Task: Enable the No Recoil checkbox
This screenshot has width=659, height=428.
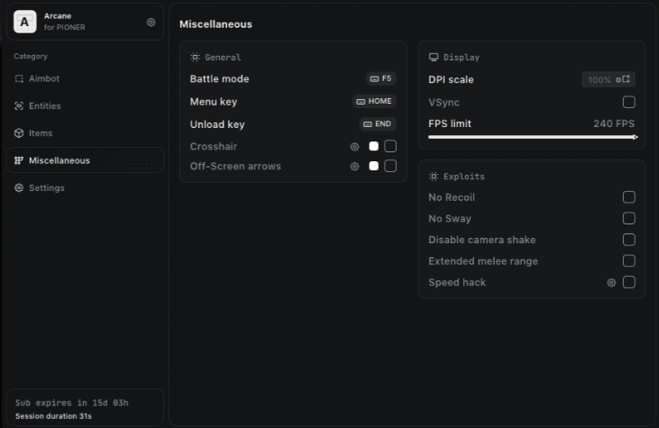Action: coord(629,197)
